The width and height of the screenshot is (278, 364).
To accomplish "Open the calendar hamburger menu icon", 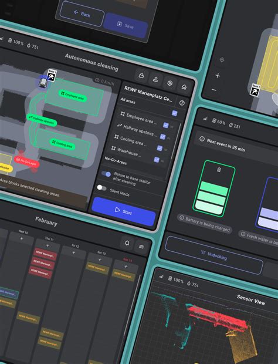I will coord(141,247).
